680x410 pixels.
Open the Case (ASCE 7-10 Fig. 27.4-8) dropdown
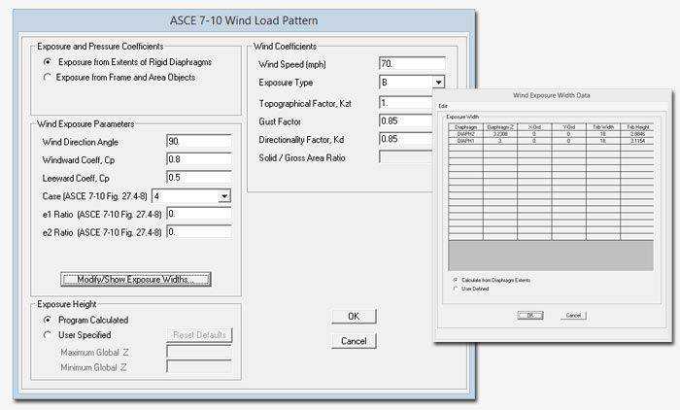click(224, 196)
